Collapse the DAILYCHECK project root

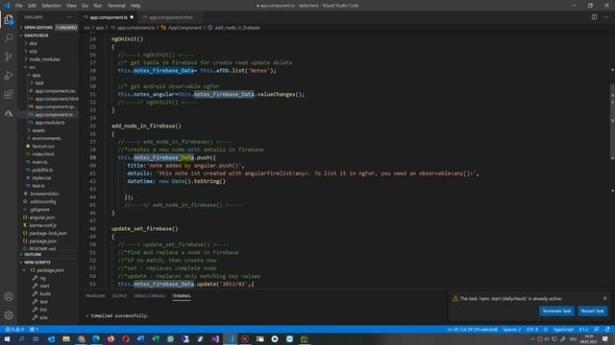49,35
